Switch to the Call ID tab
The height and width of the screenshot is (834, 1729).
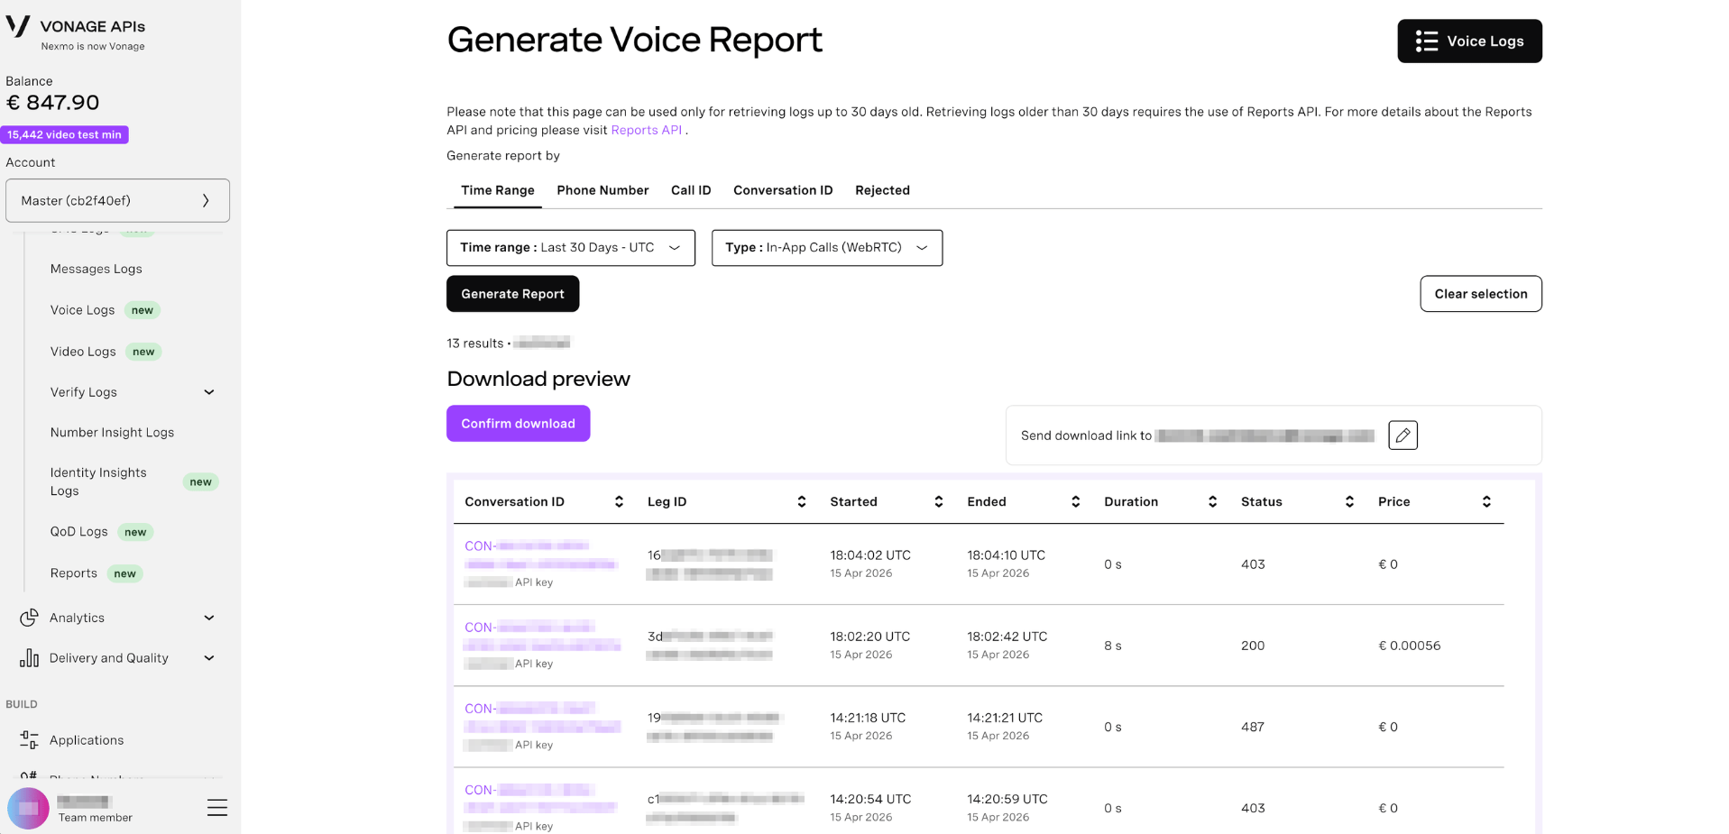[691, 190]
